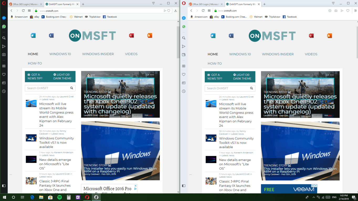The image size is (358, 201).
Task: Open tab menu dropdown in left window
Action: (153, 3)
